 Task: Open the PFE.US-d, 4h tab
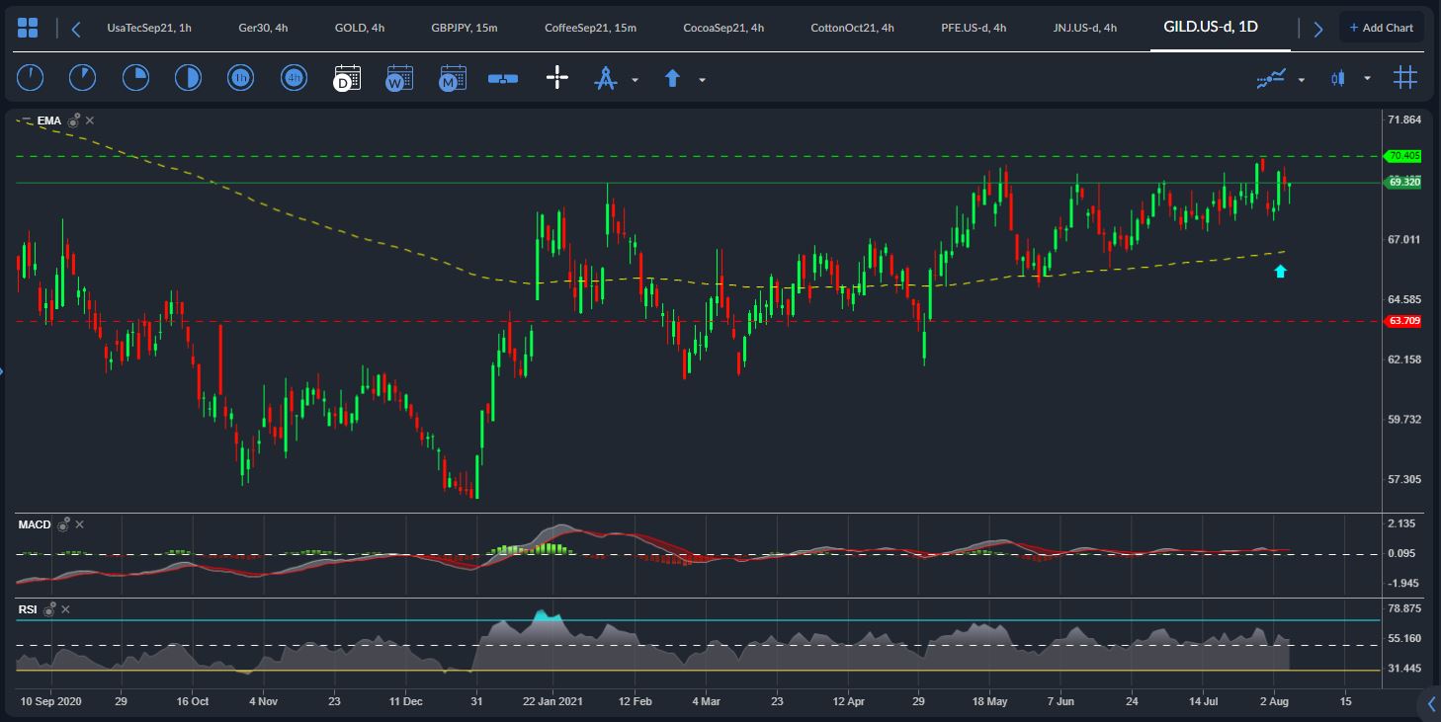tap(974, 28)
